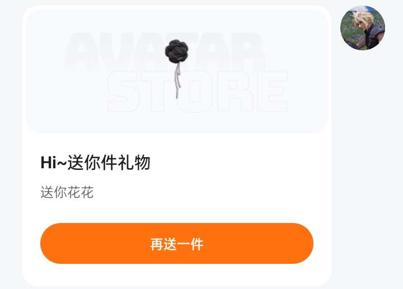Tap the gift preview image area
Screen dimensions: 403x289
tap(177, 71)
